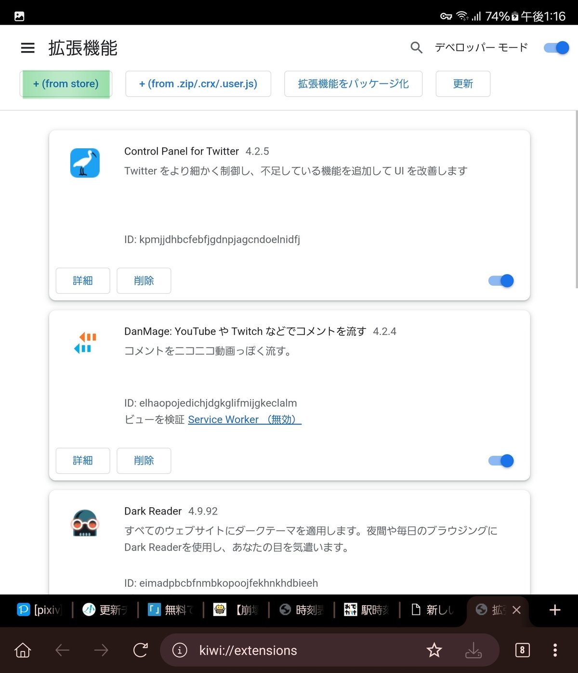Click the search magnifier icon
578x673 pixels.
tap(416, 48)
